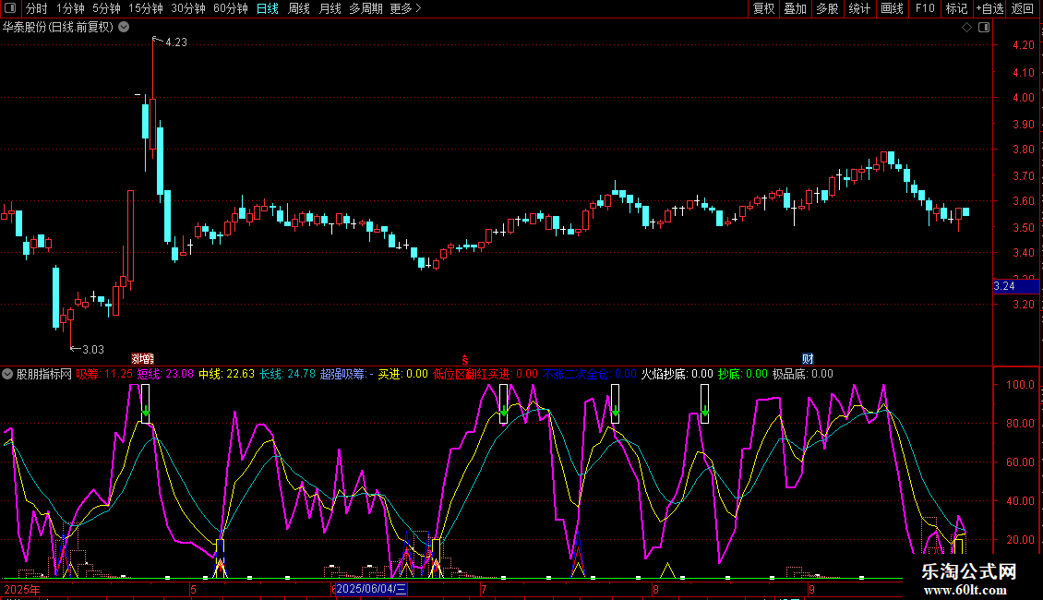This screenshot has width=1043, height=600.
Task: Open the 画线 drawing tools
Action: click(892, 8)
